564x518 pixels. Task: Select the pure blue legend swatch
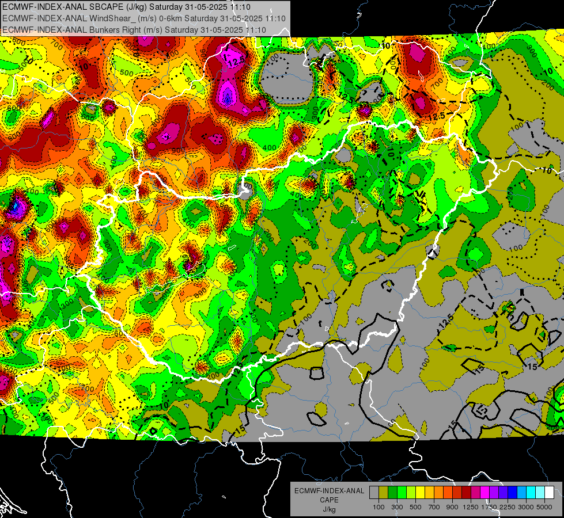[x=512, y=493]
